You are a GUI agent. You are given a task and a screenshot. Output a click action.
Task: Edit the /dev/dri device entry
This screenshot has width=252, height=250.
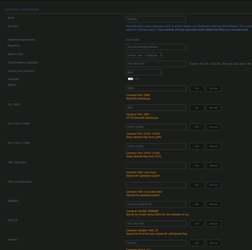click(197, 243)
